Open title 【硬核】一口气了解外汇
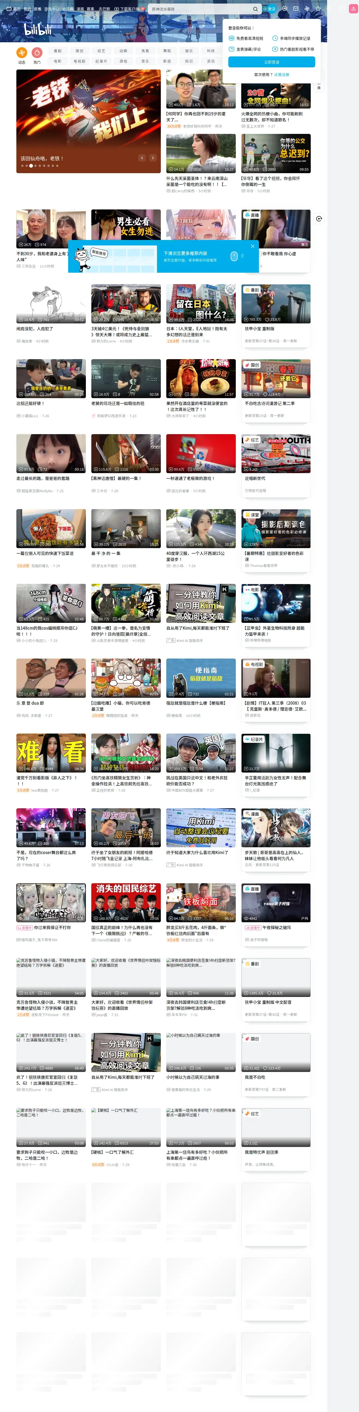 click(x=112, y=1152)
